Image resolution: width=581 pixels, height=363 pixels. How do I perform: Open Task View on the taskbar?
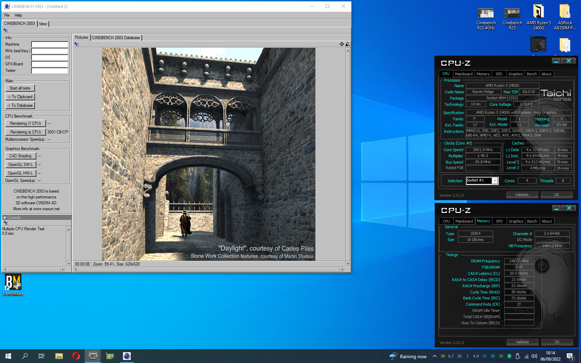[x=41, y=356]
